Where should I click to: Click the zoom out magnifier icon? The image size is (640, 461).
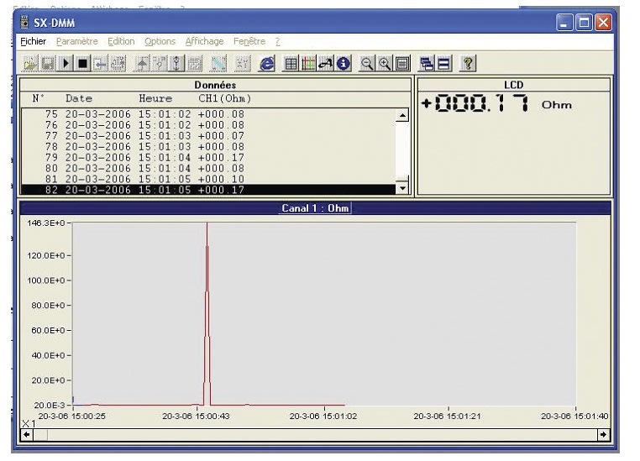[x=368, y=63]
